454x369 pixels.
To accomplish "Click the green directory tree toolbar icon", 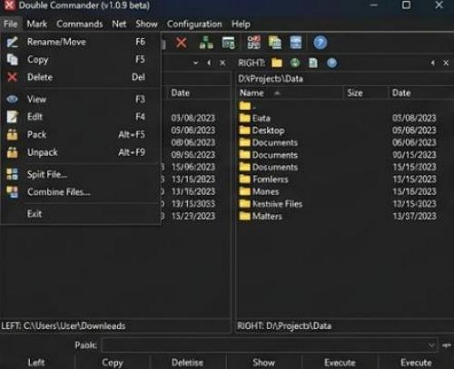I will [x=206, y=43].
